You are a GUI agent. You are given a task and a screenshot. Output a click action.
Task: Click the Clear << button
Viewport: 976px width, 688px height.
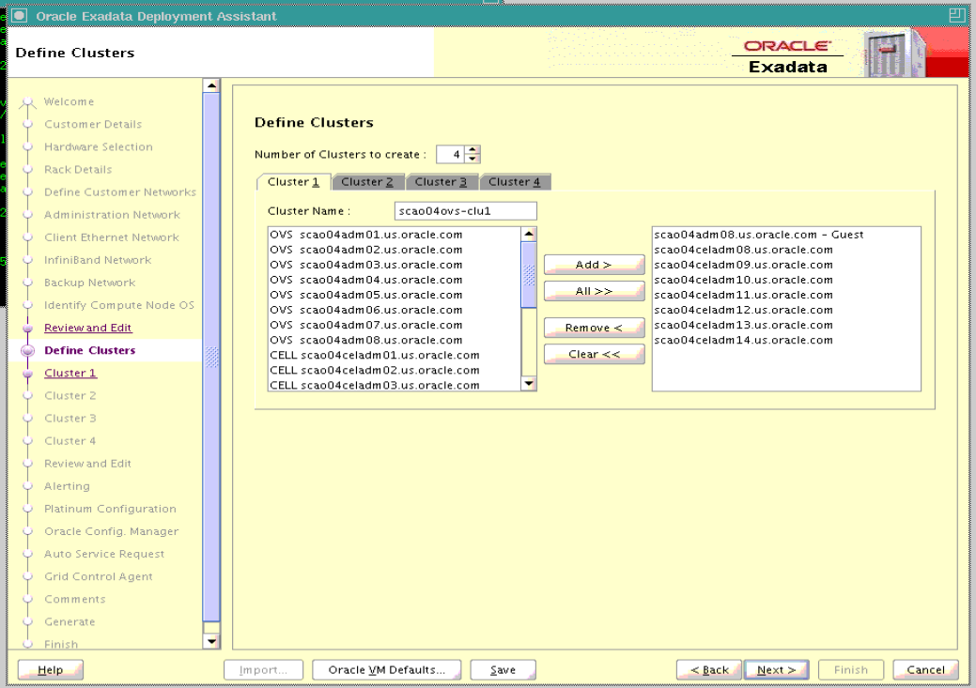[594, 354]
